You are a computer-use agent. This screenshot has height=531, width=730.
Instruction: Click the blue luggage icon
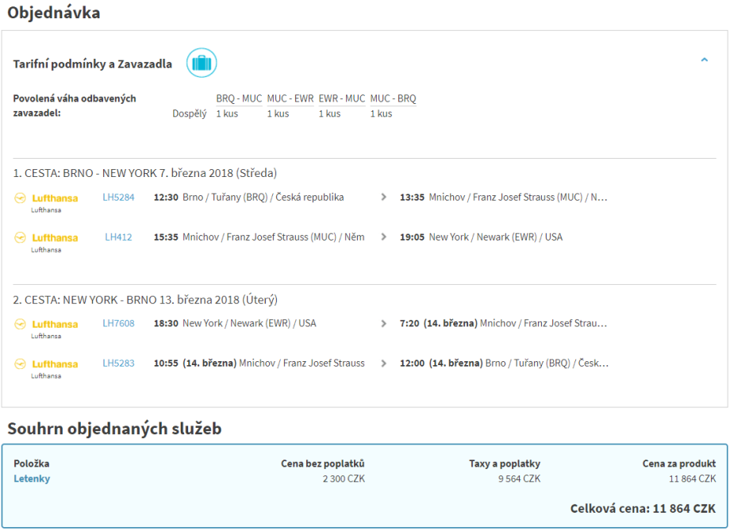pos(202,63)
